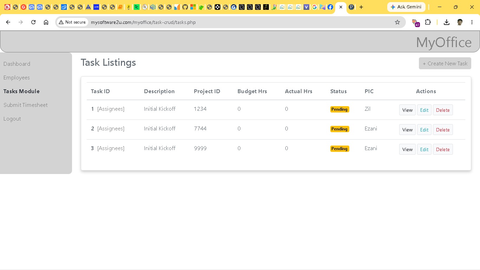
Task: Open the extension with 43 badge
Action: pos(415,23)
